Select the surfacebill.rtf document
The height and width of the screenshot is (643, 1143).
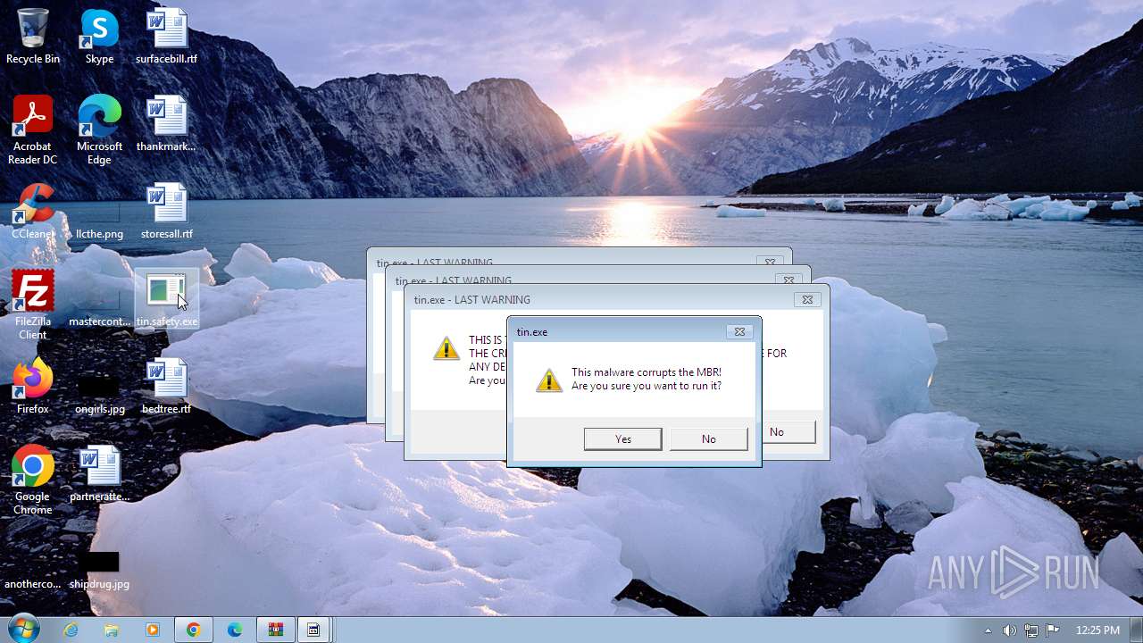click(166, 37)
